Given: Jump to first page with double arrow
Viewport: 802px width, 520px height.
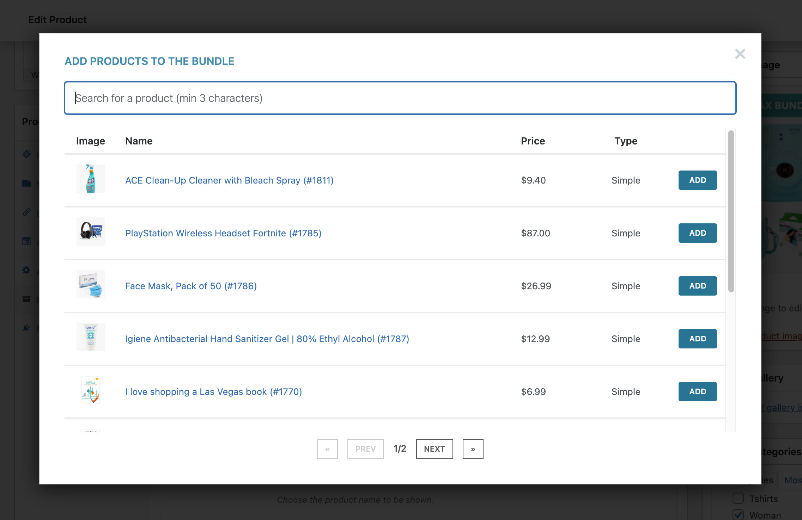Looking at the screenshot, I should coord(327,449).
